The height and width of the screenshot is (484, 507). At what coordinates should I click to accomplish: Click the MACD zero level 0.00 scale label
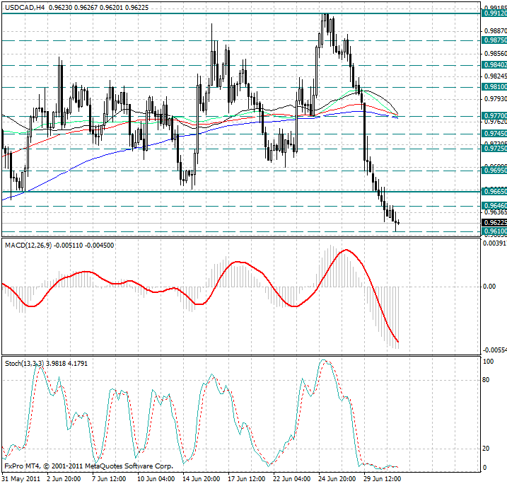pyautogui.click(x=489, y=287)
